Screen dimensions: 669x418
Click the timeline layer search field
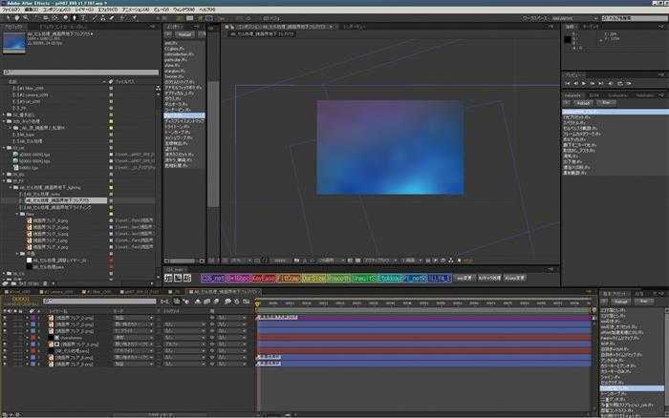(x=99, y=302)
